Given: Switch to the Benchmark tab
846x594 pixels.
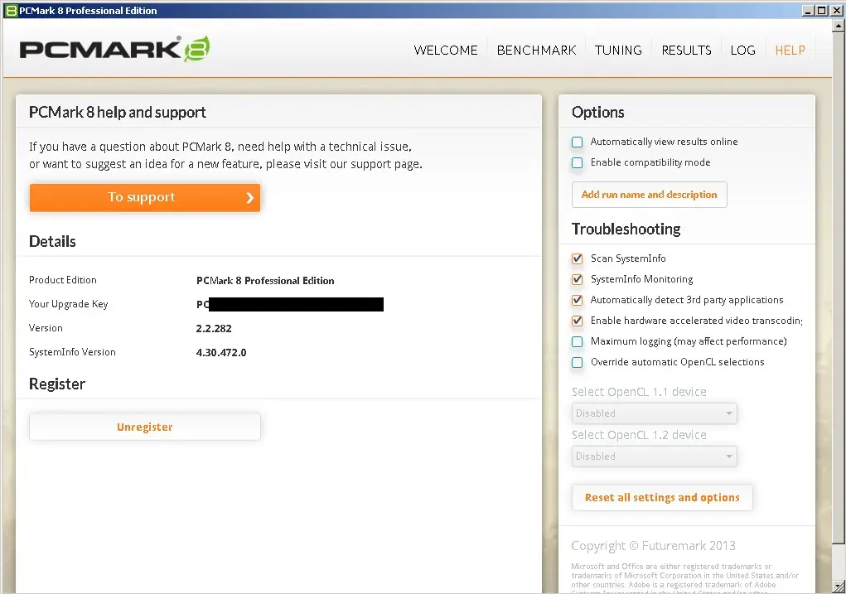Looking at the screenshot, I should coord(536,51).
